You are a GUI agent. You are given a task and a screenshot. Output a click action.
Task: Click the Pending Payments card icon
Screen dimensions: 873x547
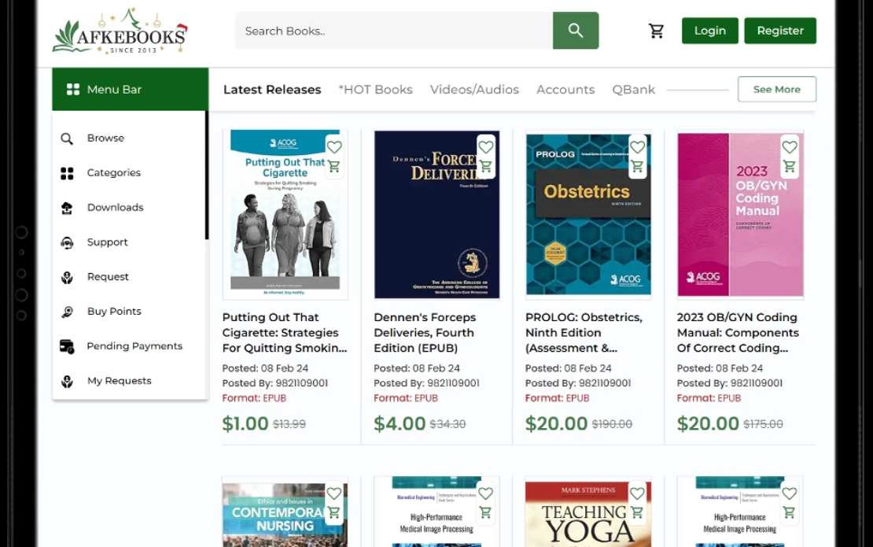(x=67, y=346)
